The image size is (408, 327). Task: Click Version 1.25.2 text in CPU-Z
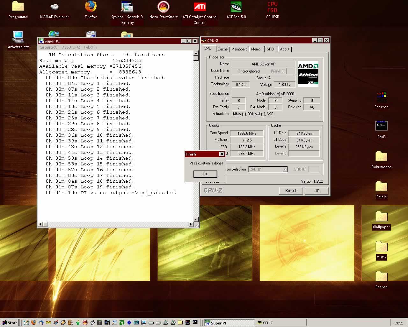pyautogui.click(x=312, y=181)
